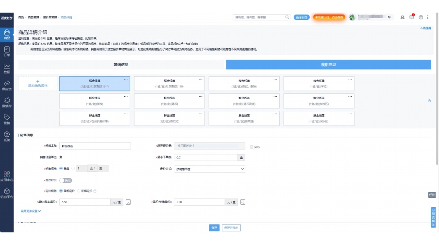Open the 订单 section in the sidebar
439x245 pixels.
coord(7,51)
